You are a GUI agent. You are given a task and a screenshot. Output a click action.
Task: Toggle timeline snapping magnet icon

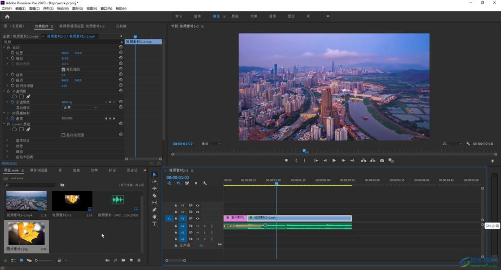[x=178, y=183]
